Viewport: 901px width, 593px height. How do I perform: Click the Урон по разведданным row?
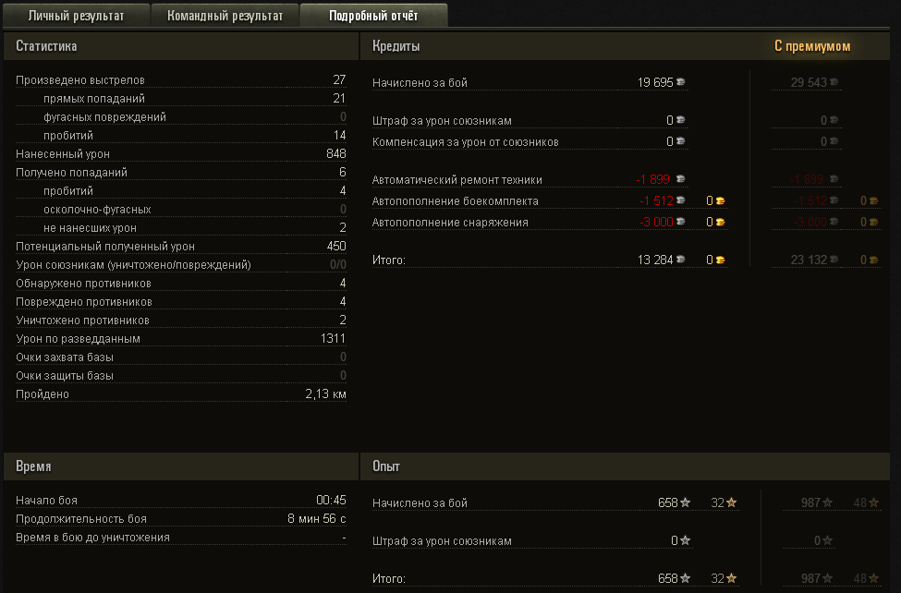pos(181,338)
